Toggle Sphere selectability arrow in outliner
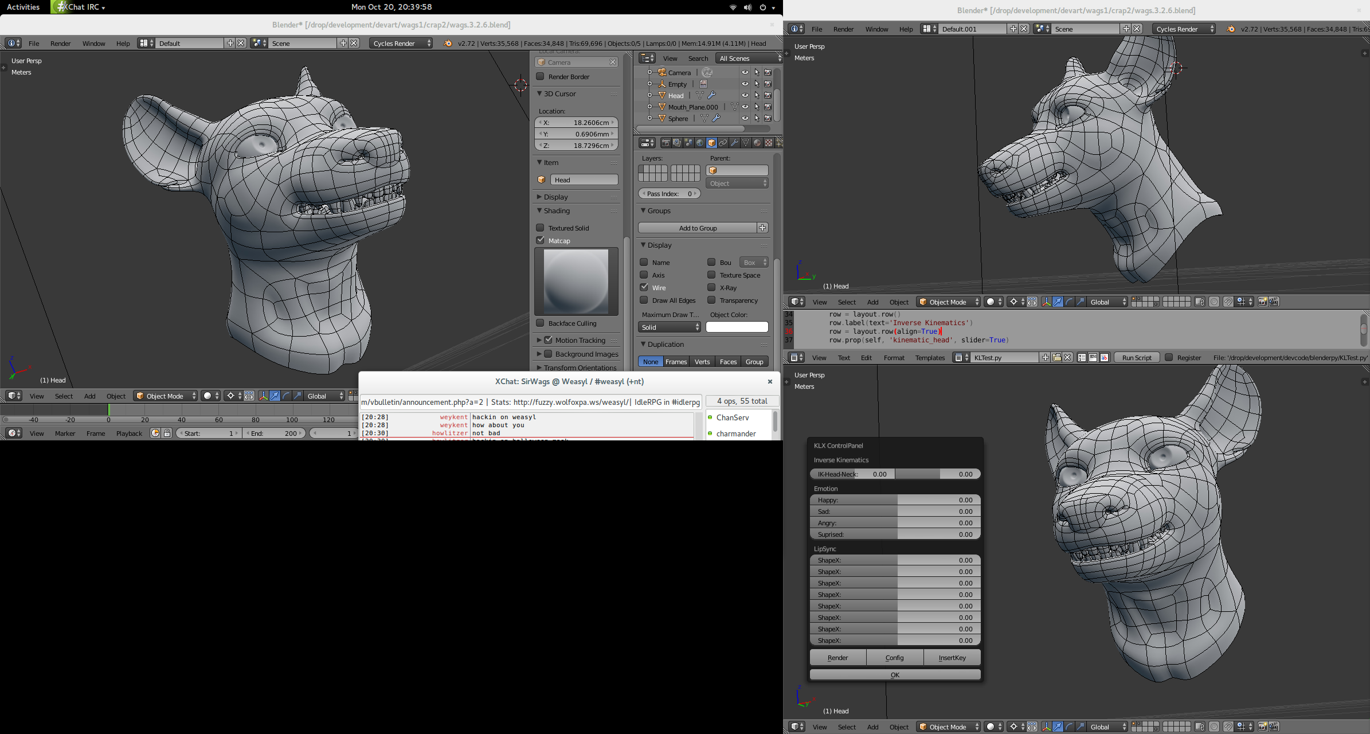Image resolution: width=1370 pixels, height=734 pixels. coord(757,118)
